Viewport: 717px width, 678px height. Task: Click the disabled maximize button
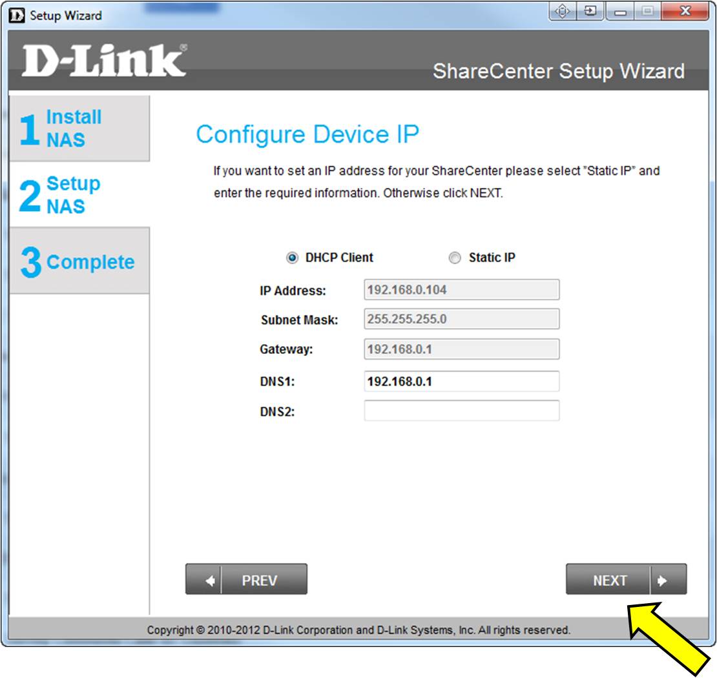[x=647, y=12]
